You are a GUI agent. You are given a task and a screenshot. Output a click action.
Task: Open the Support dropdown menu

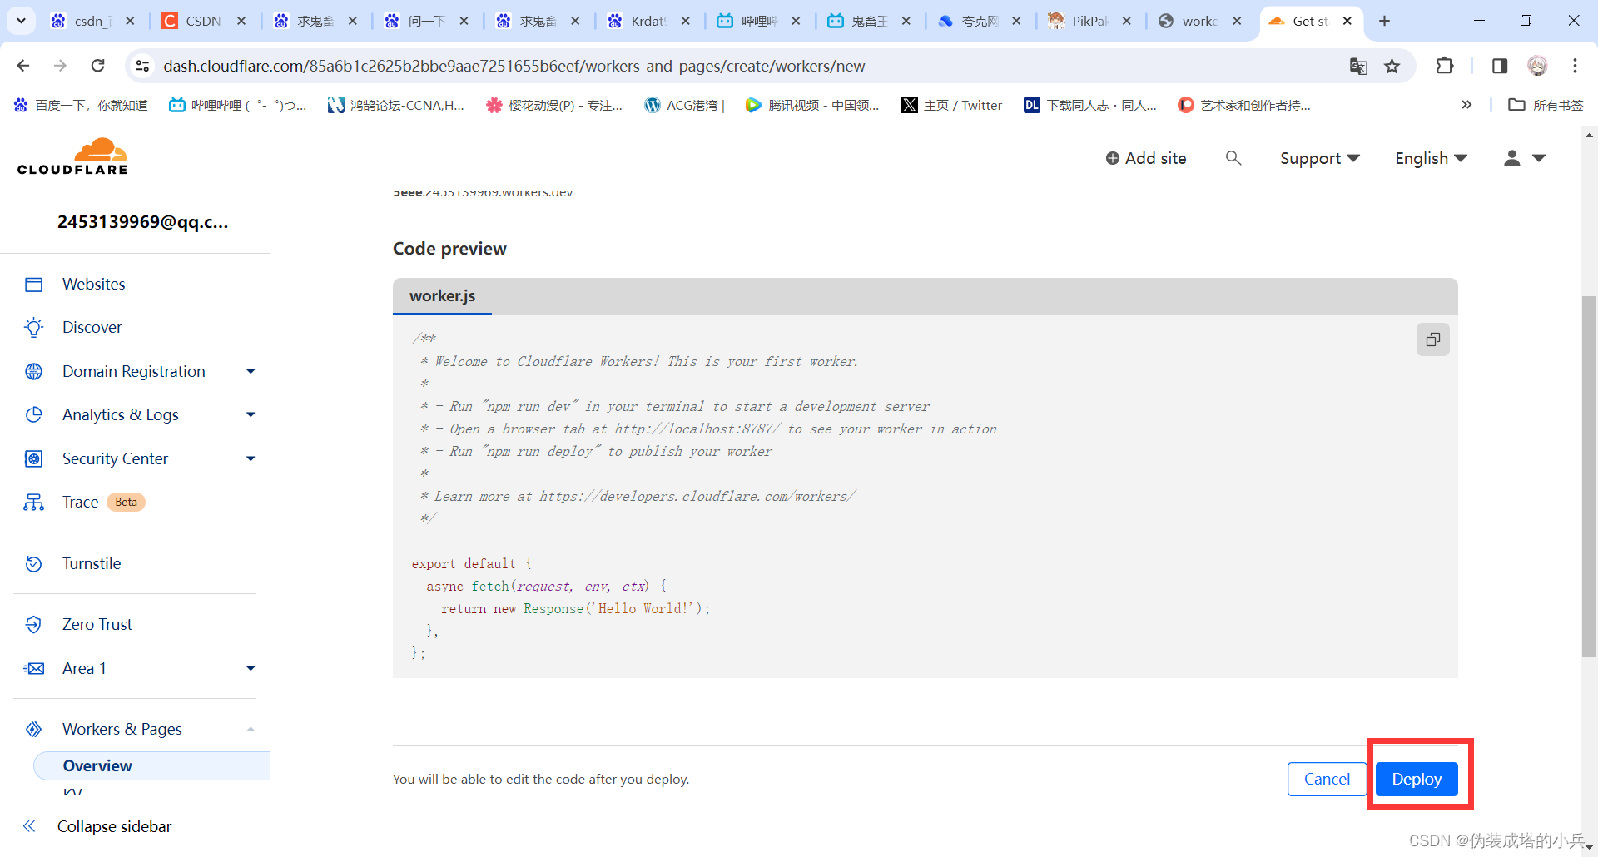tap(1320, 158)
